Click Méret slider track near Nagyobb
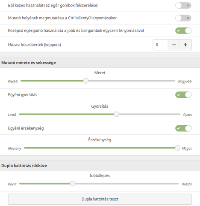200x206 pixels. click(x=171, y=81)
